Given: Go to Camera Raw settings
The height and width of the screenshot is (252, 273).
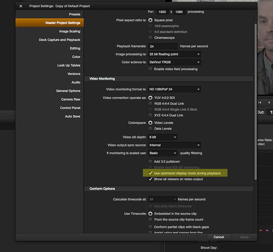Looking at the screenshot, I should pyautogui.click(x=71, y=99).
